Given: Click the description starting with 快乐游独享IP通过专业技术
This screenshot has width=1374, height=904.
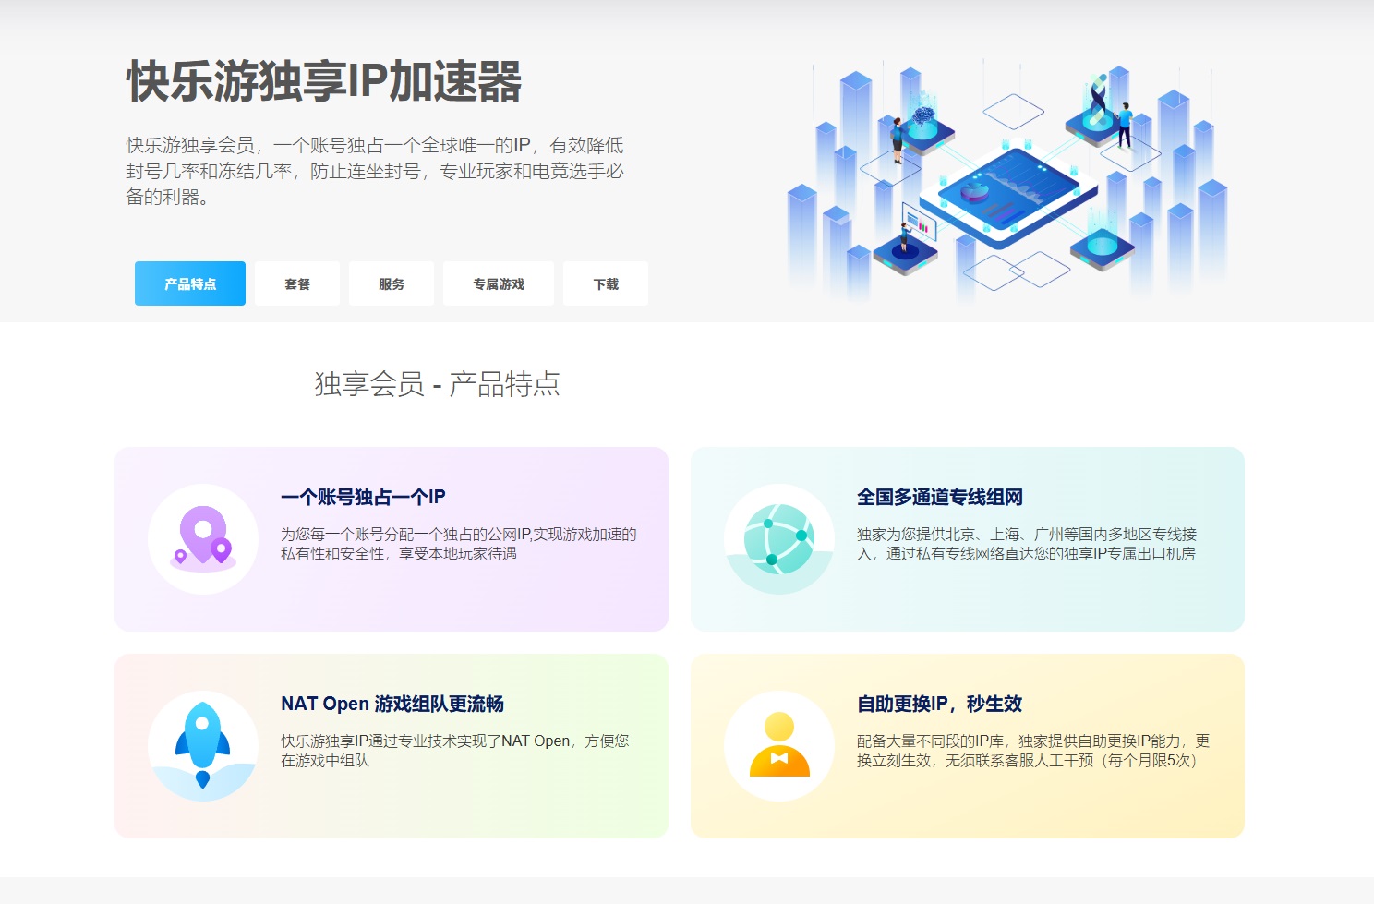Looking at the screenshot, I should click(x=455, y=751).
